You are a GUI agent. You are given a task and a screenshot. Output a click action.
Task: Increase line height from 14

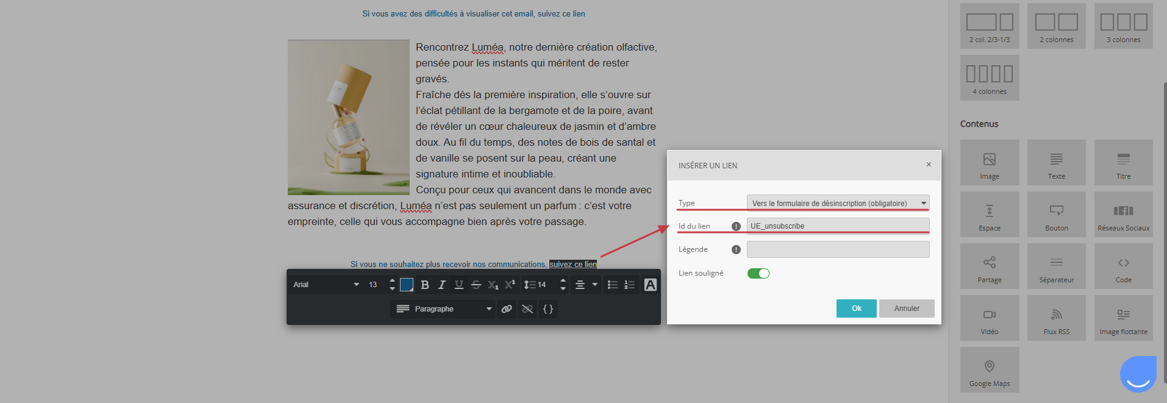coord(563,281)
